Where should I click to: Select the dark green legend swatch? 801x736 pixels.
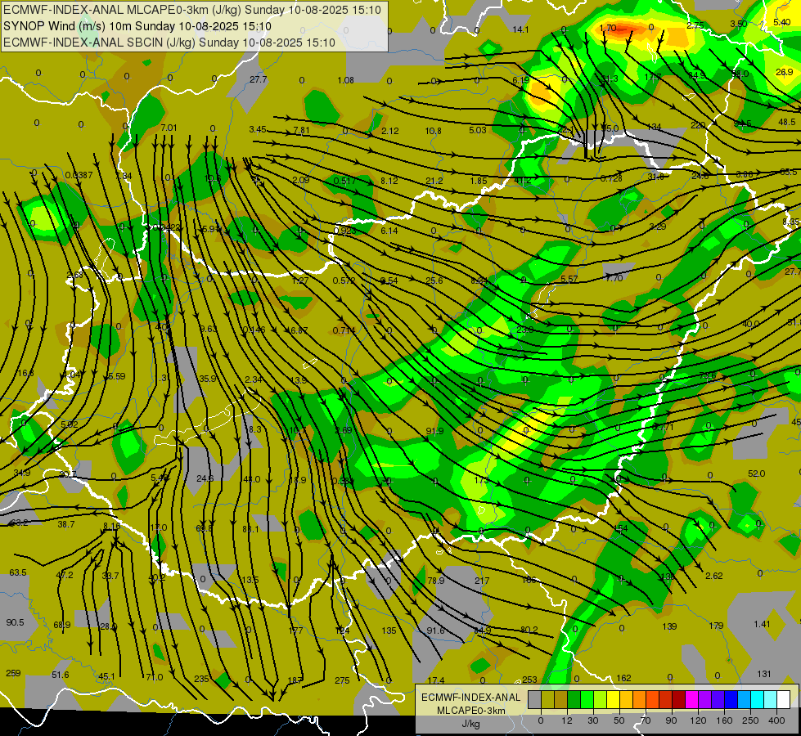[574, 699]
